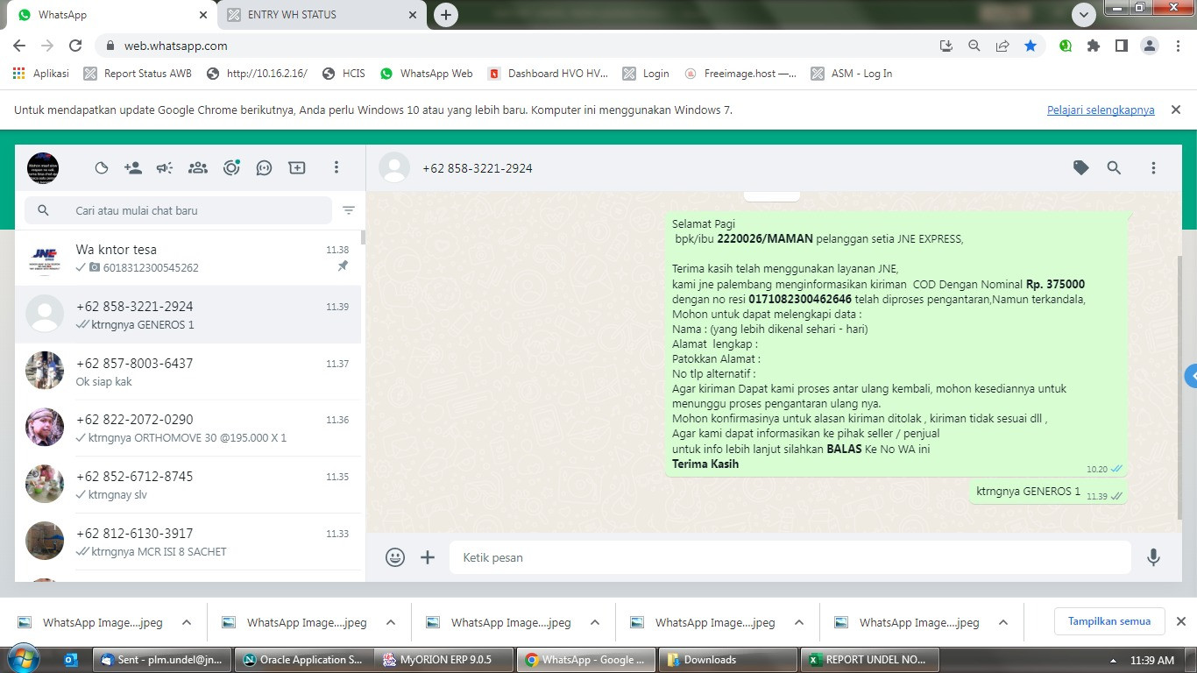Image resolution: width=1197 pixels, height=673 pixels.
Task: Click the pin icon on Wa kntor tesa chat
Action: pyautogui.click(x=343, y=266)
